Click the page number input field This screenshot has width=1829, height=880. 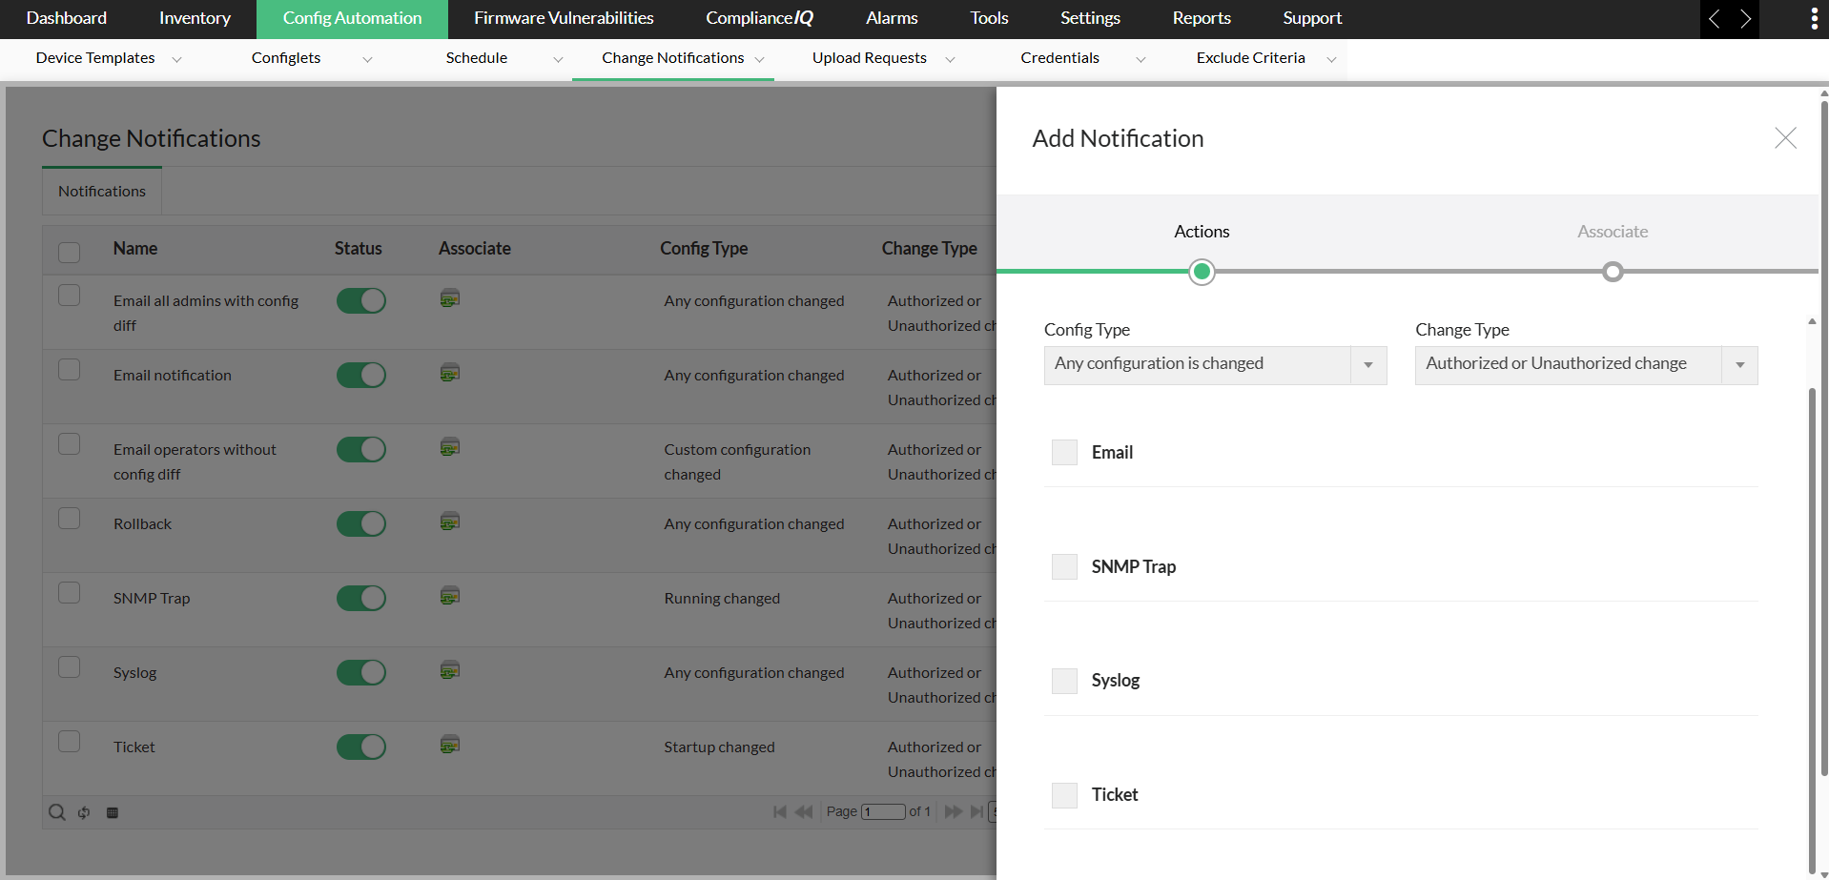[x=883, y=811]
